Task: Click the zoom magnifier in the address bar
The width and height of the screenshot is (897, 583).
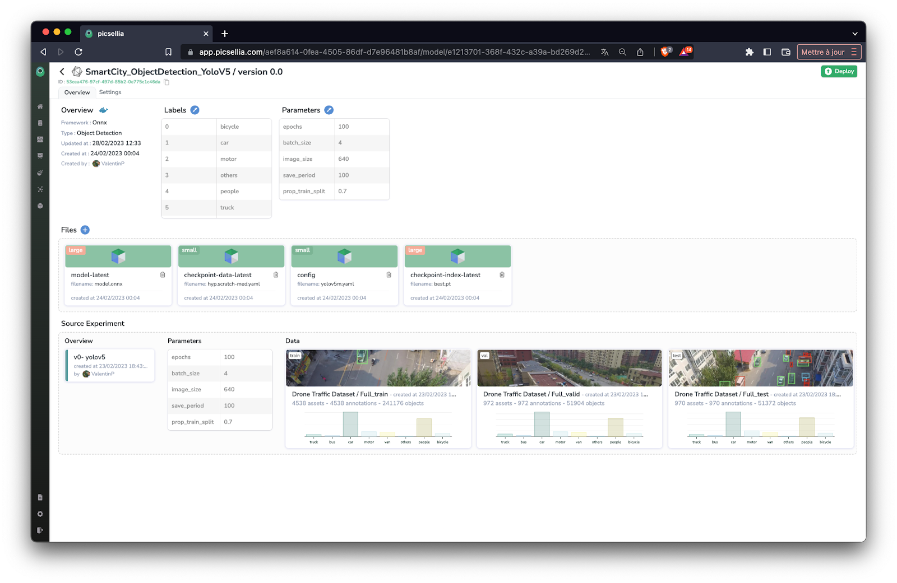Action: [x=622, y=52]
